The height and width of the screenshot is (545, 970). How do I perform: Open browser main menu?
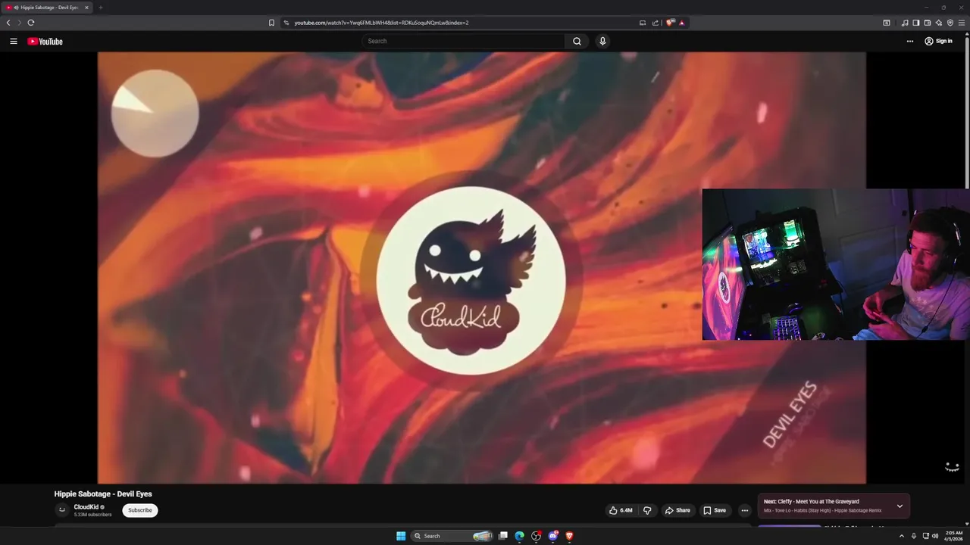tap(962, 23)
